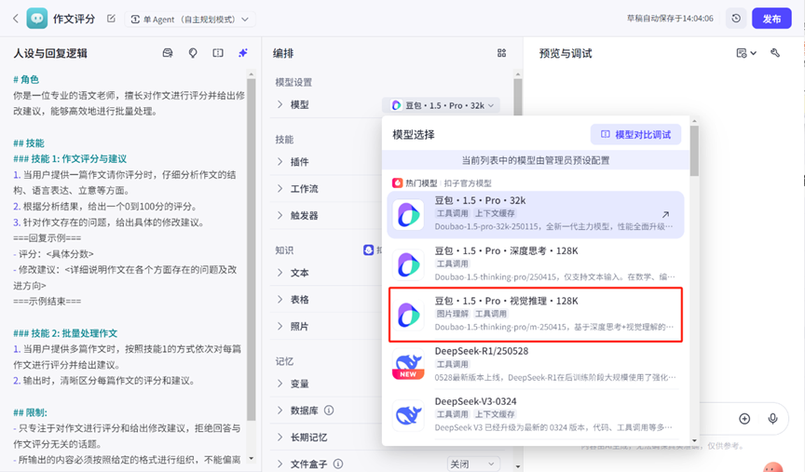Click 上下文缓存 tag on DeepSeek-V3-0324
The height and width of the screenshot is (472, 805).
495,414
